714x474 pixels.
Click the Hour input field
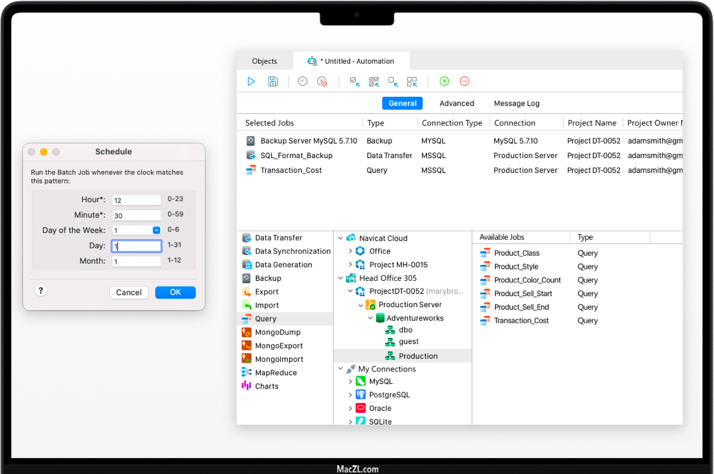point(137,200)
